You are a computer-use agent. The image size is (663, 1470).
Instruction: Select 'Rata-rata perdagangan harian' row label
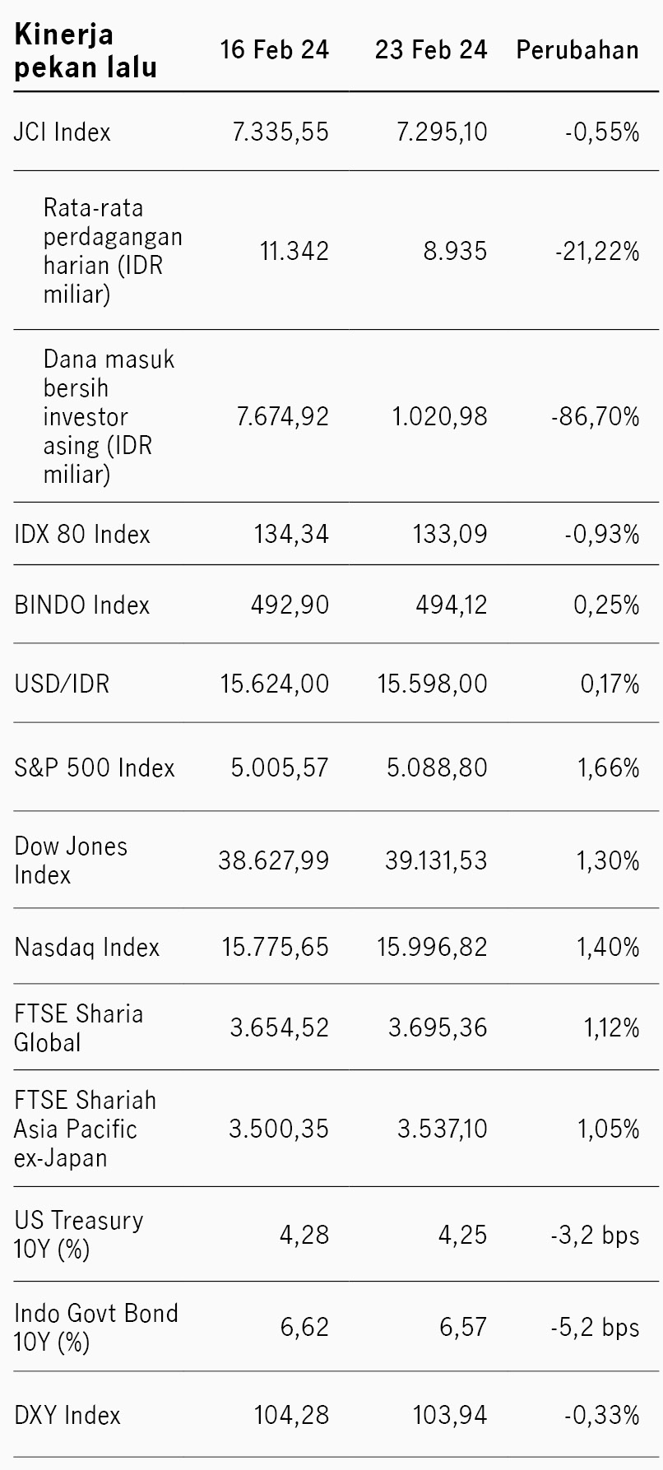tap(113, 251)
